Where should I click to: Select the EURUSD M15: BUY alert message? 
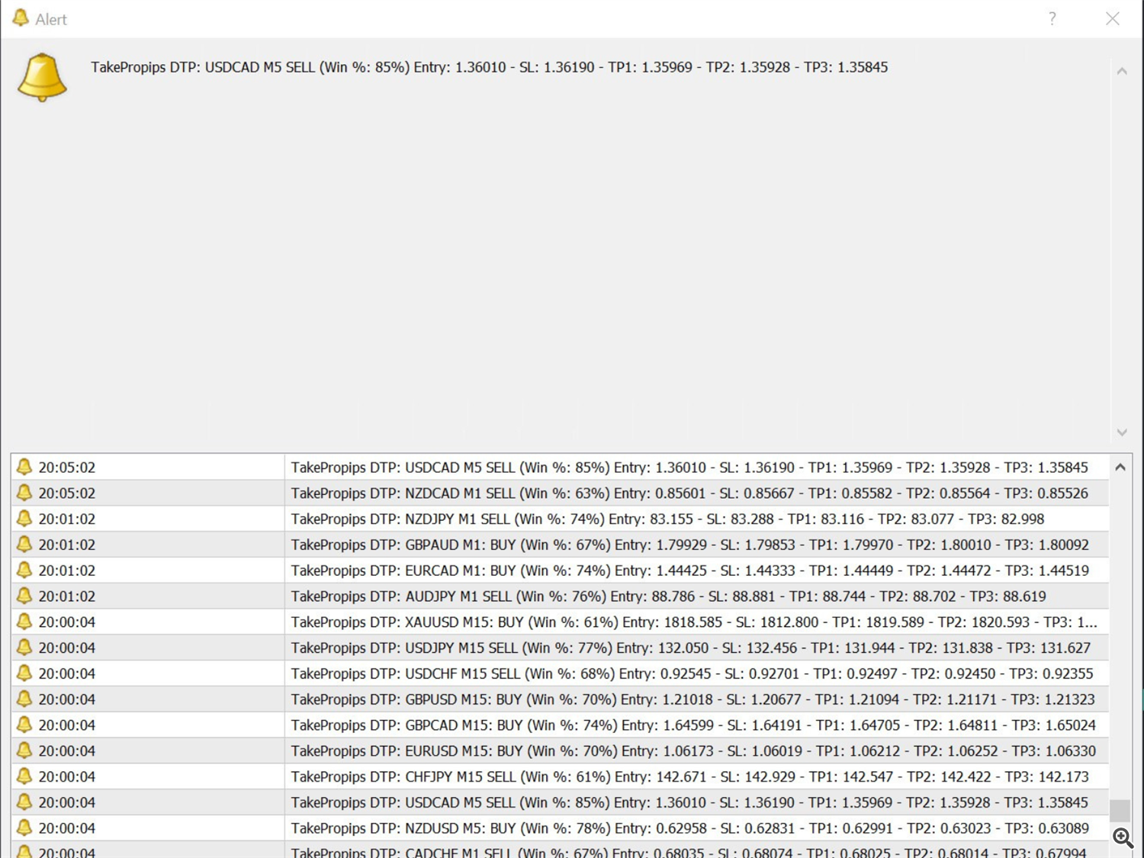[x=693, y=751]
